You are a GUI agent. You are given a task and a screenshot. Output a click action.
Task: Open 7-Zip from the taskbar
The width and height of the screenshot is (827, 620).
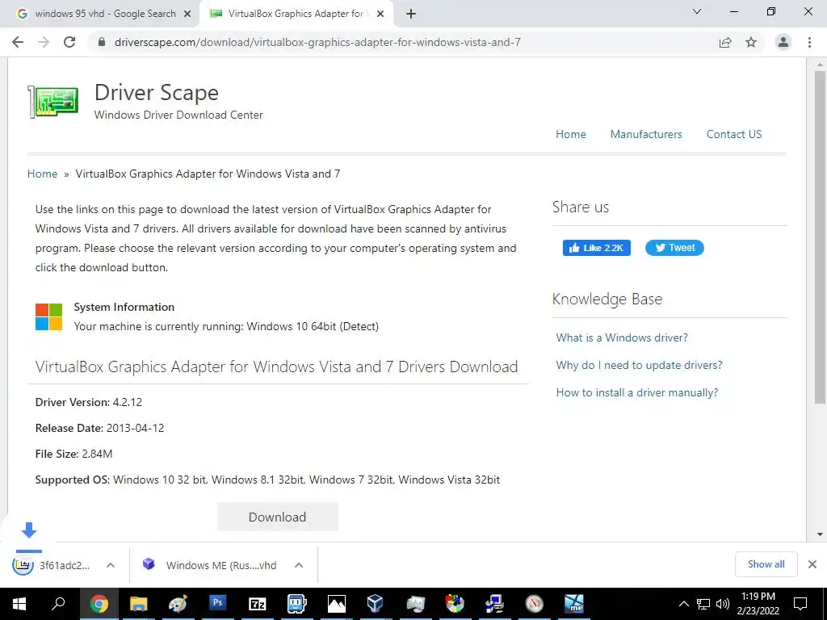tap(257, 604)
